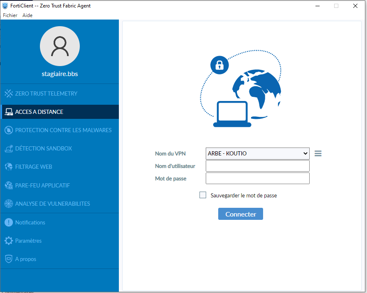Screen dimensions: 367x293
Task: Enable Sauvegarder le mot de passe checkbox
Action: [x=203, y=195]
